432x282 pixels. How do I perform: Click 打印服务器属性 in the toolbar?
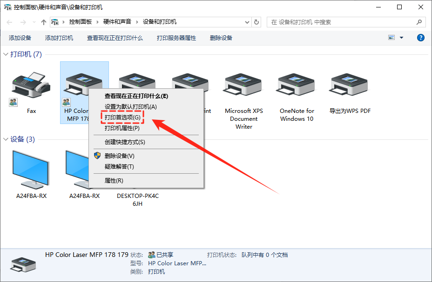pos(176,38)
